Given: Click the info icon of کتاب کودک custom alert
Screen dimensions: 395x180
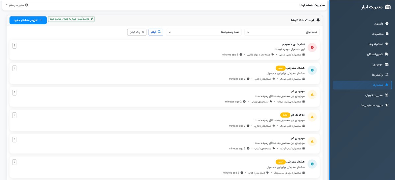Looking at the screenshot, I should click(x=312, y=70).
